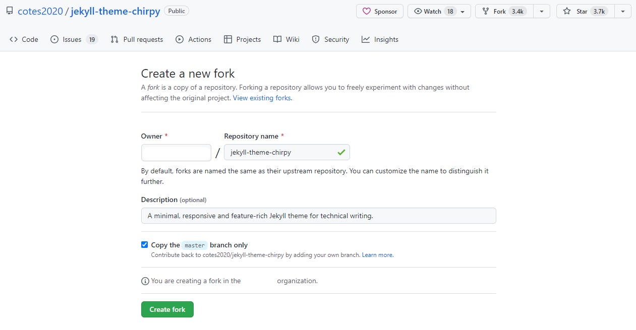Uncheck Copy the master branch only

point(145,245)
